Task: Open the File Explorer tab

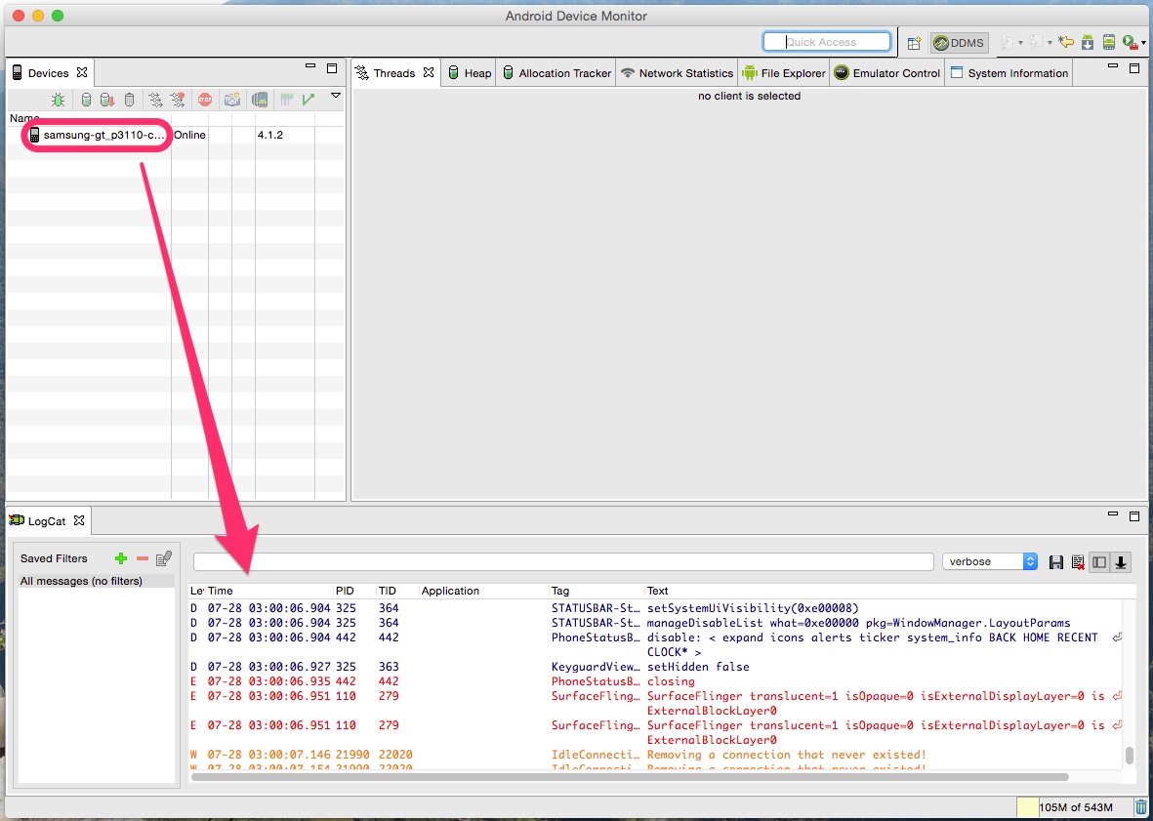Action: point(784,73)
